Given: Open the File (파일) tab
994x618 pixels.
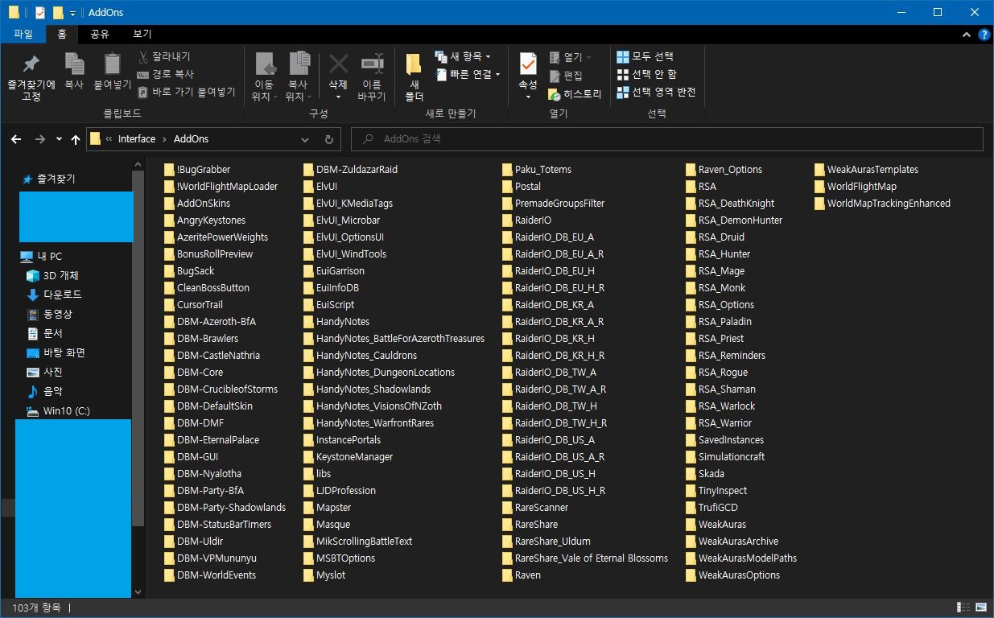Looking at the screenshot, I should coord(23,34).
